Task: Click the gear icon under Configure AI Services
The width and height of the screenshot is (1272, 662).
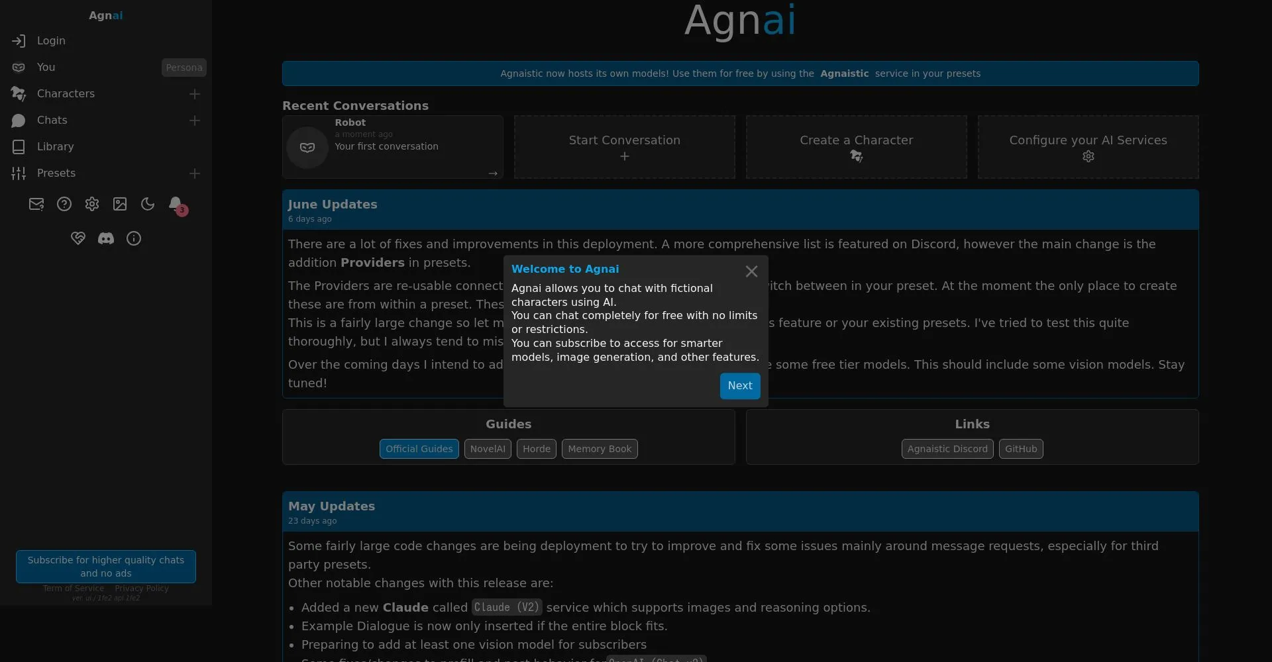Action: tap(1088, 157)
